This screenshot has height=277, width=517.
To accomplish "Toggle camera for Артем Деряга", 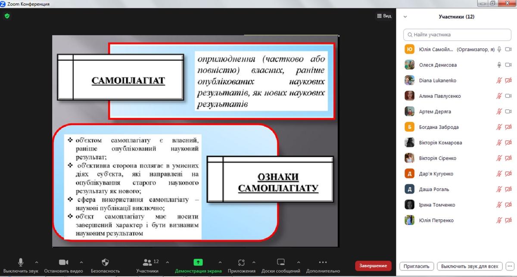I will click(508, 112).
